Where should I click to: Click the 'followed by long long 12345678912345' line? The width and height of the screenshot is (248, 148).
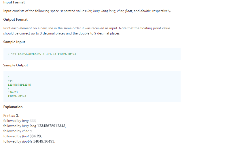tap(35, 126)
